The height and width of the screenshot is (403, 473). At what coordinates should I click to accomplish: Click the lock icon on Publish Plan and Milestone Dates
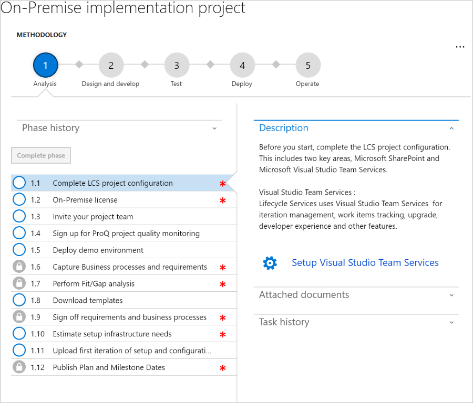point(19,367)
